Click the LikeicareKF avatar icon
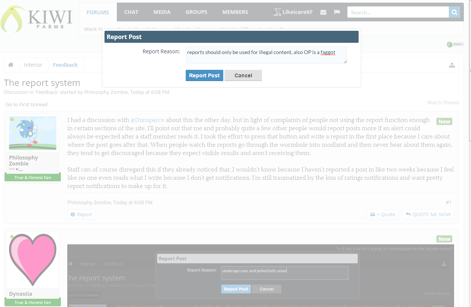471x307 pixels. click(277, 12)
